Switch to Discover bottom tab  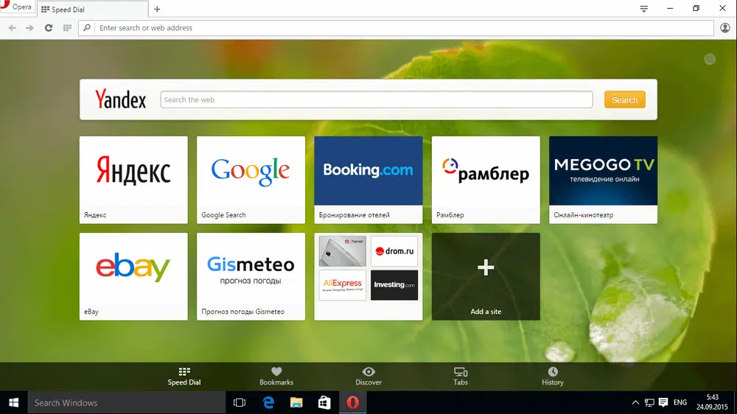(x=368, y=376)
